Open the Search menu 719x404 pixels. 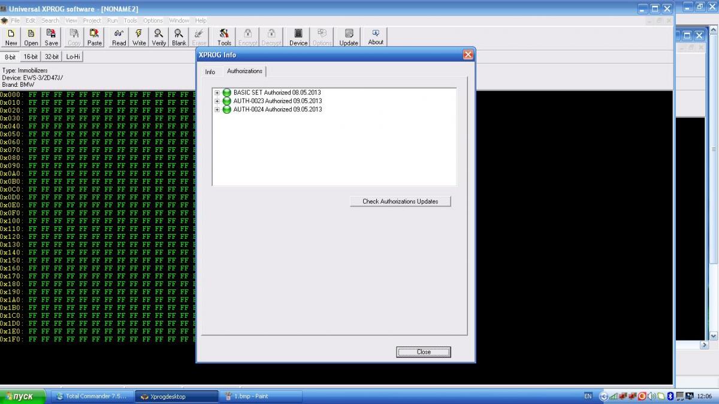[x=50, y=20]
